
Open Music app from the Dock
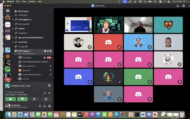(x=86, y=115)
